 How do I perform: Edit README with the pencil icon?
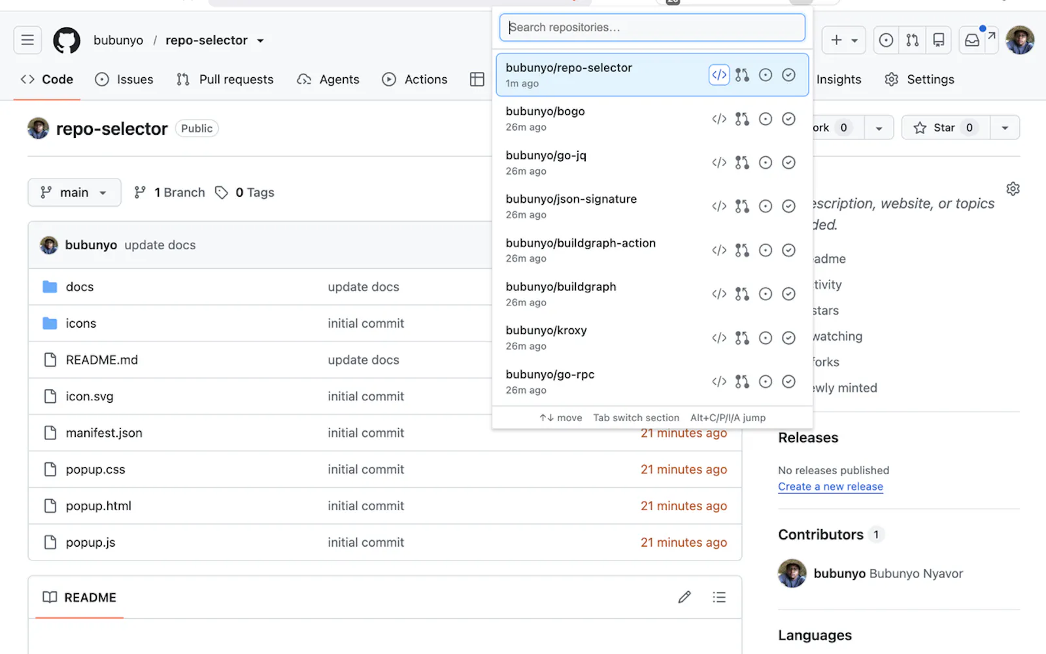(x=684, y=597)
